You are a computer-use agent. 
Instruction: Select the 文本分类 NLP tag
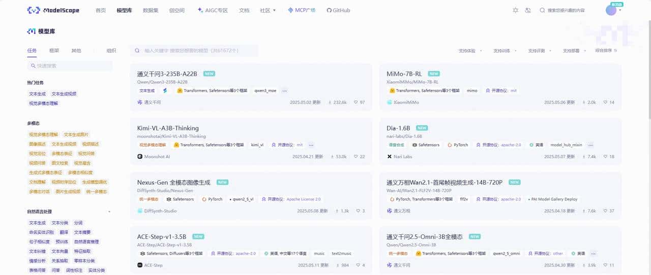(60, 223)
